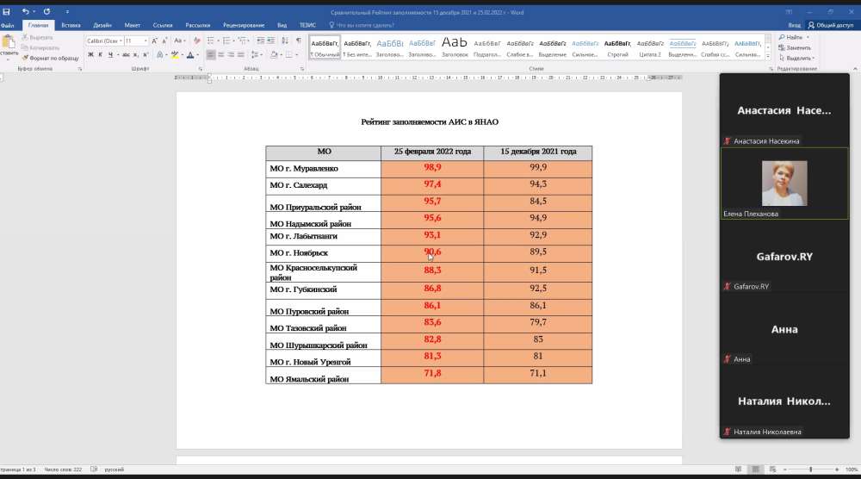Screen dimensions: 861x479
Task: Toggle subscript formatting
Action: point(136,55)
